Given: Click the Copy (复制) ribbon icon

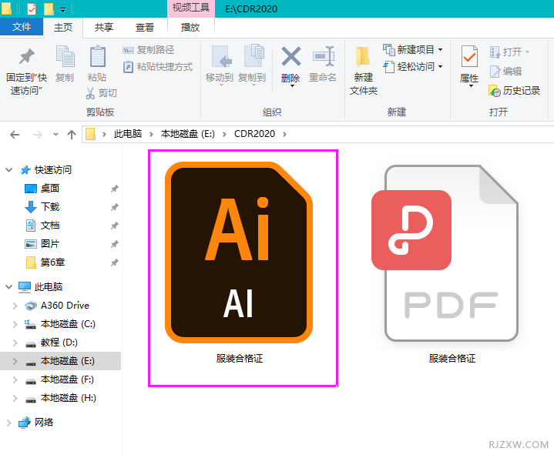Looking at the screenshot, I should point(65,56).
